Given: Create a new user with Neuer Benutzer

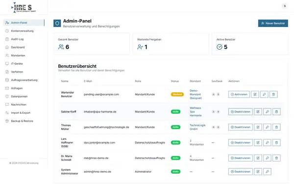Looking at the screenshot, I should point(273,23).
